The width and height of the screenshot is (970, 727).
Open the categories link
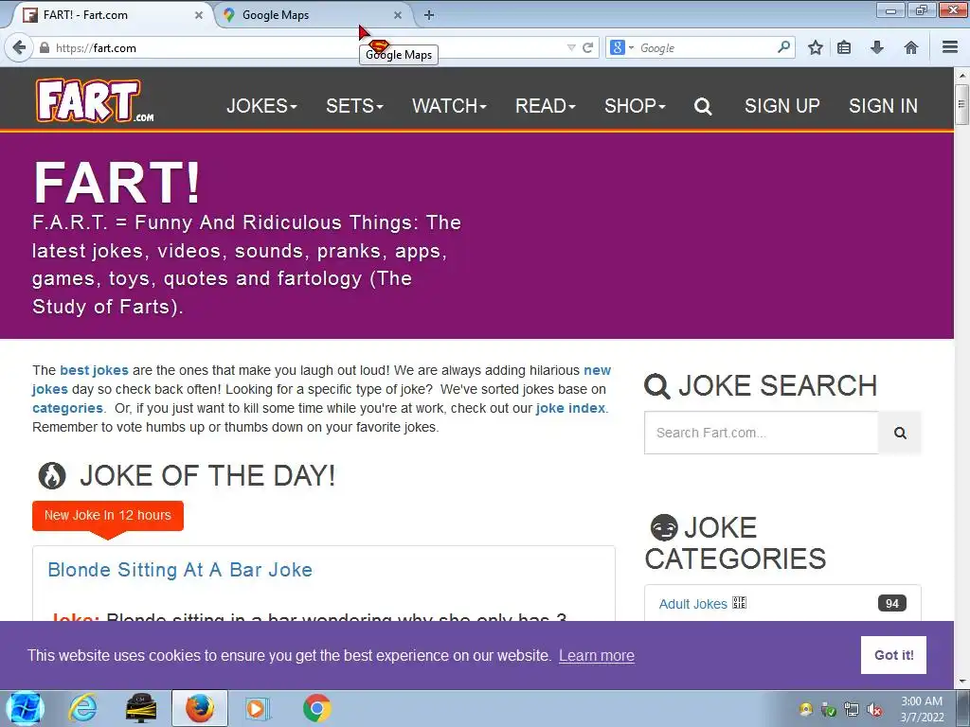click(x=67, y=408)
